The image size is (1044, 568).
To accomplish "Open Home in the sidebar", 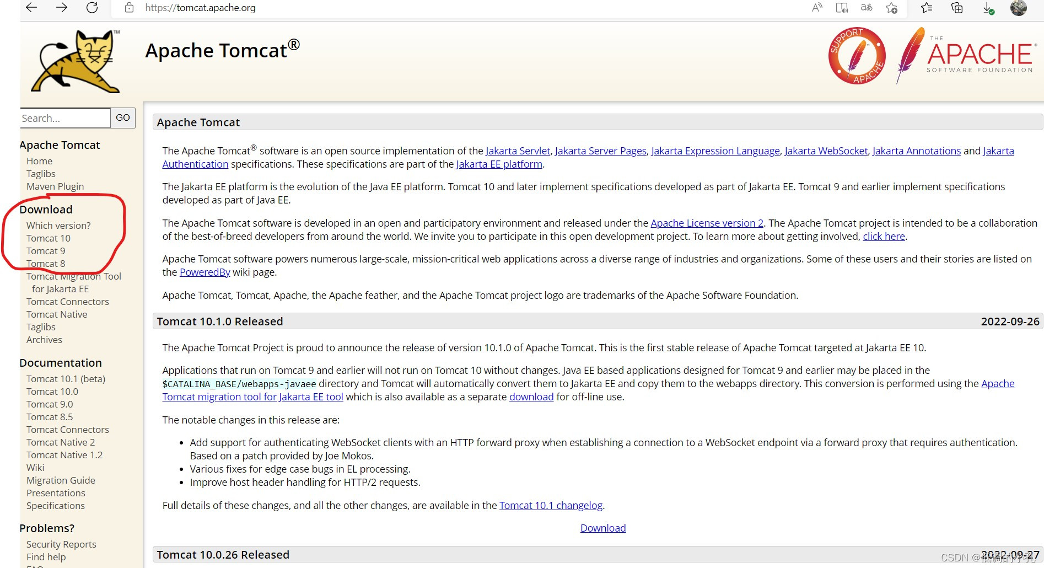I will pos(40,161).
